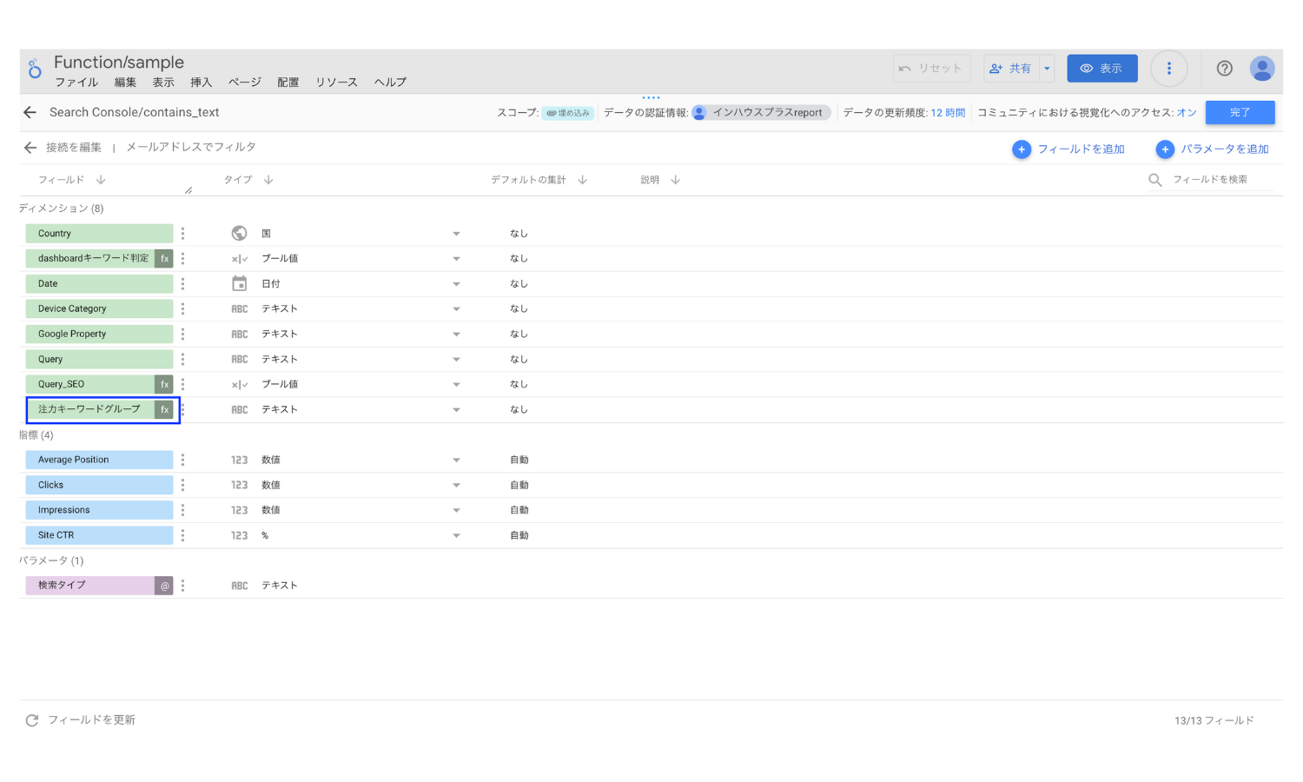Open the 挿入 menu
The image size is (1303, 782).
click(202, 83)
